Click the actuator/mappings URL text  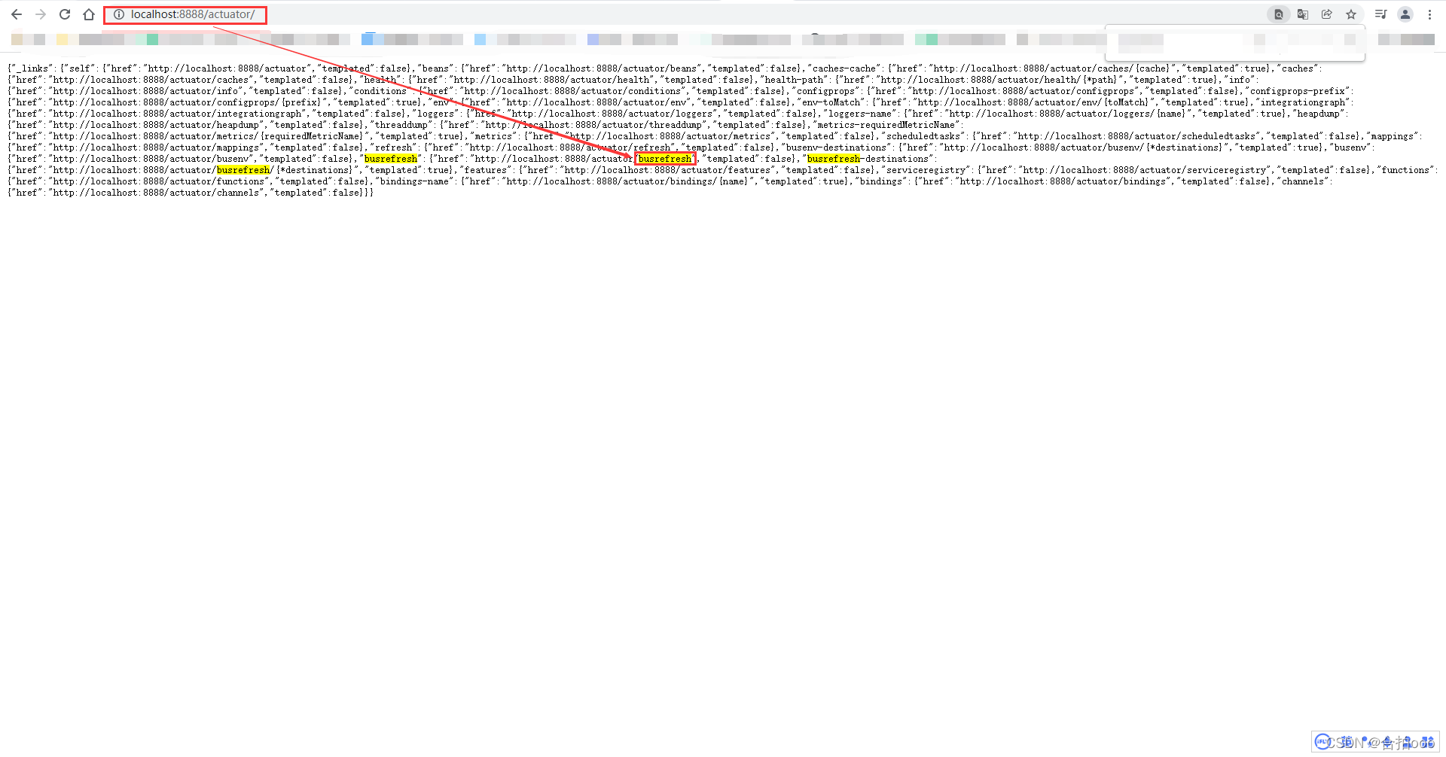tap(156, 147)
